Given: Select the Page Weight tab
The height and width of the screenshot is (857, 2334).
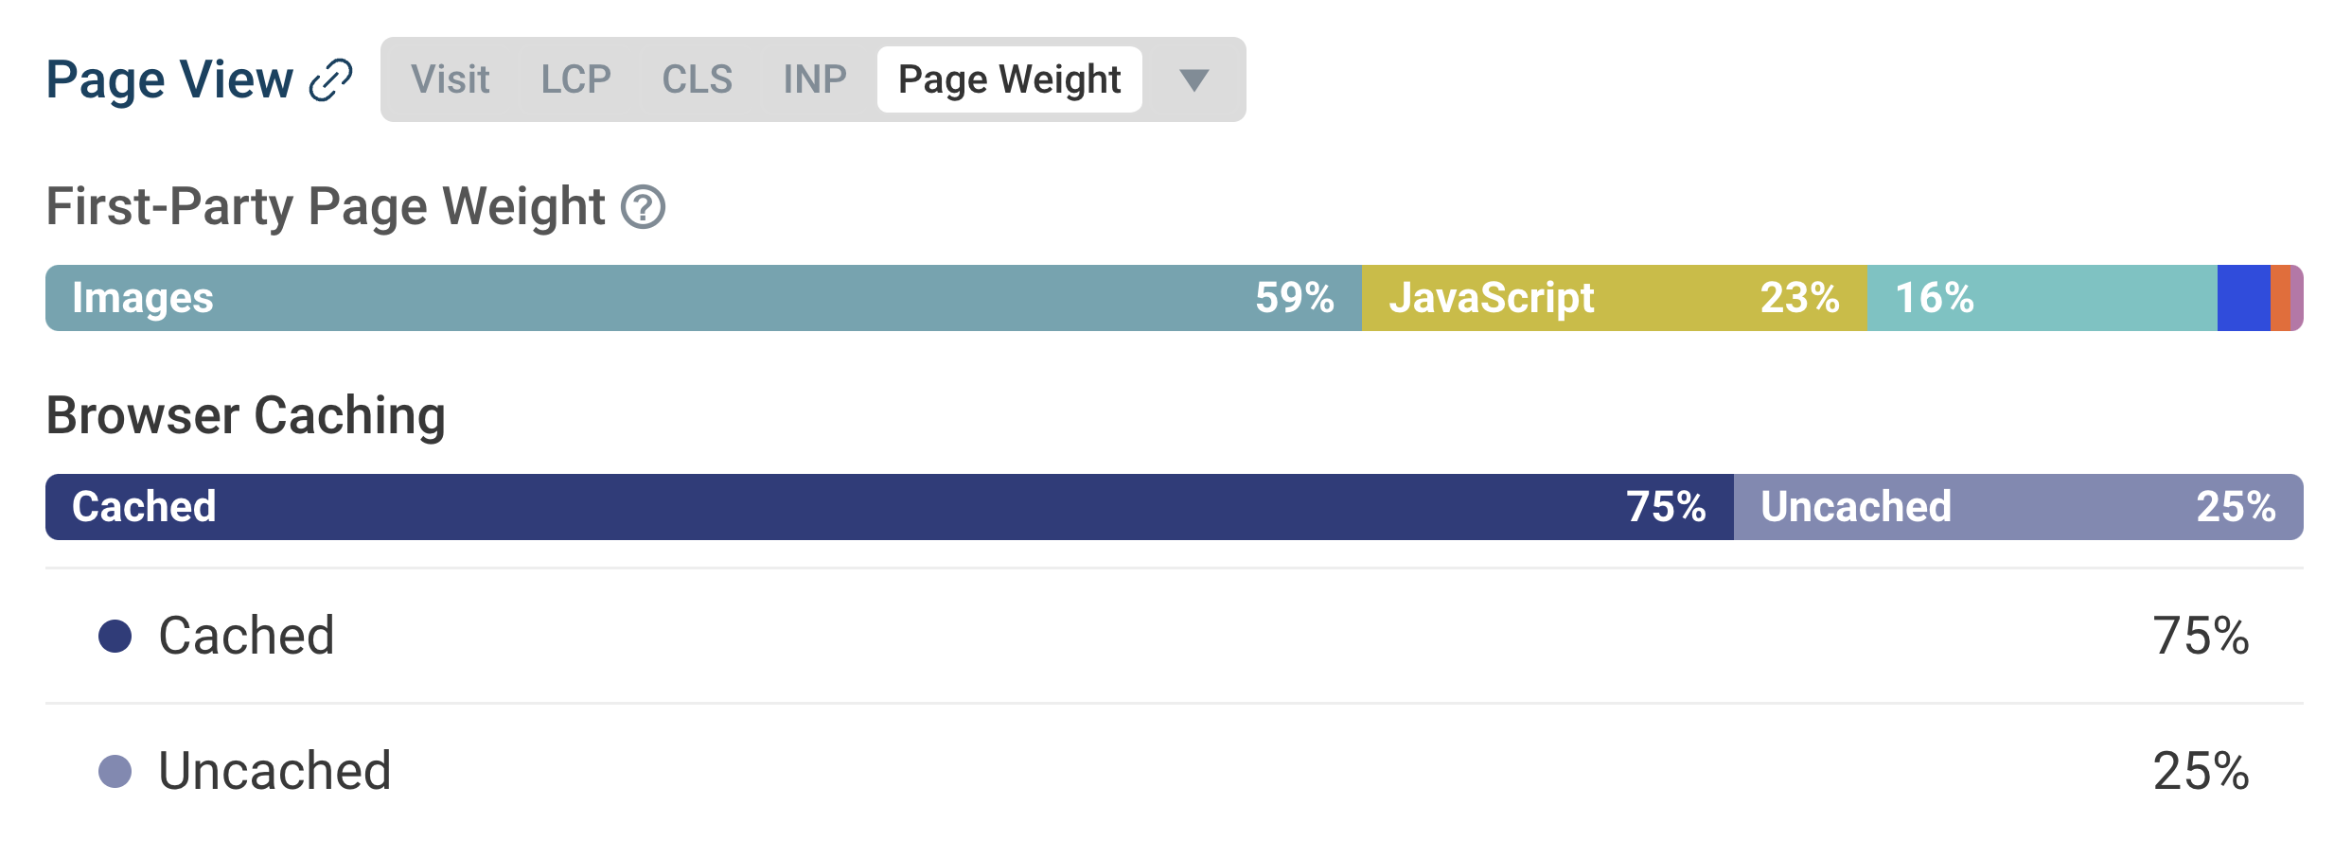Looking at the screenshot, I should 1009,79.
